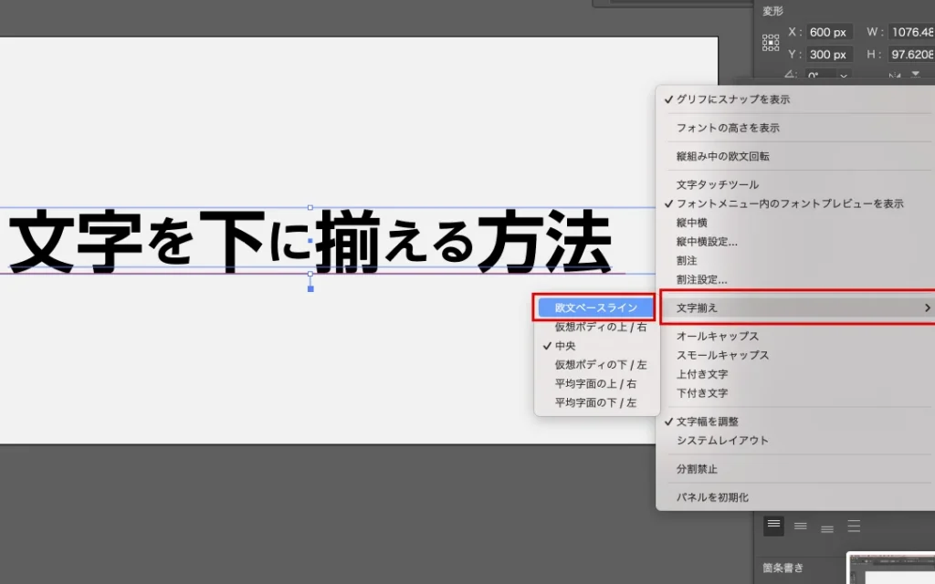Screen dimensions: 935x584
Task: Expand the 文字揃え submenu
Action: 796,308
